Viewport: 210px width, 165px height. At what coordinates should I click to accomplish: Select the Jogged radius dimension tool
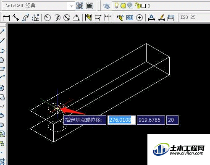[57, 18]
